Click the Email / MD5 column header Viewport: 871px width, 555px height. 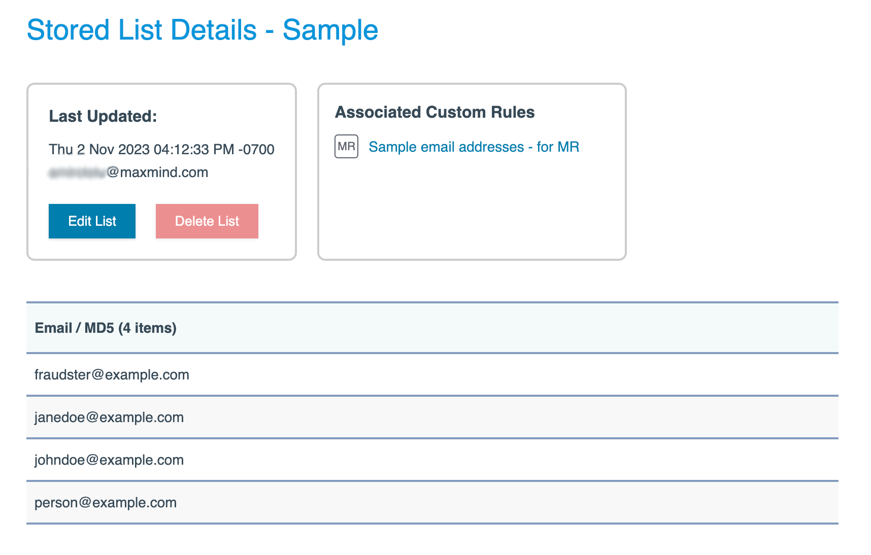(106, 328)
